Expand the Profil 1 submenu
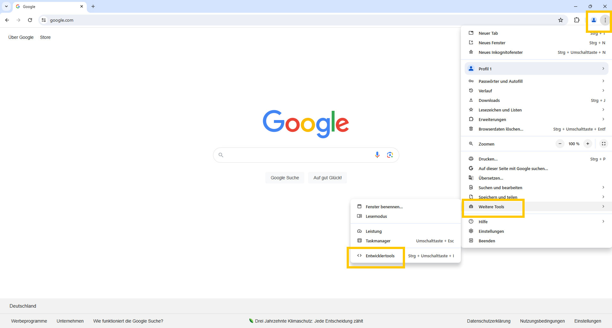Image resolution: width=612 pixels, height=328 pixels. [536, 69]
